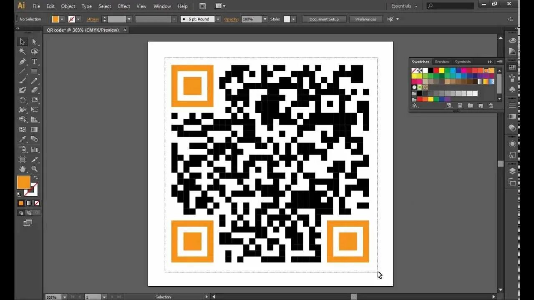Select the Free Transform tool
The image size is (534, 300).
click(x=35, y=110)
